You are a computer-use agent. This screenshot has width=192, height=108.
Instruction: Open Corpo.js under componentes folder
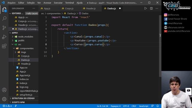coord(25,56)
